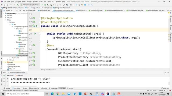172x96 pixels.
Task: Open the VCS menu
Action: (x=53, y=2)
